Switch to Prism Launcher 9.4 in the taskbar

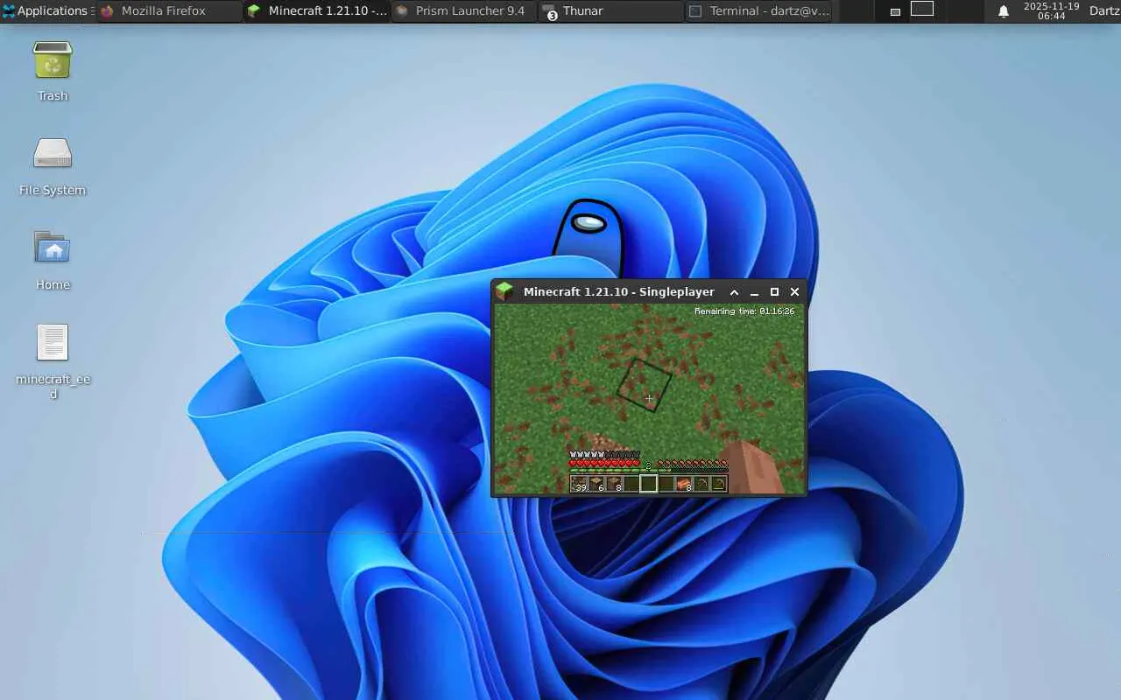pyautogui.click(x=463, y=11)
